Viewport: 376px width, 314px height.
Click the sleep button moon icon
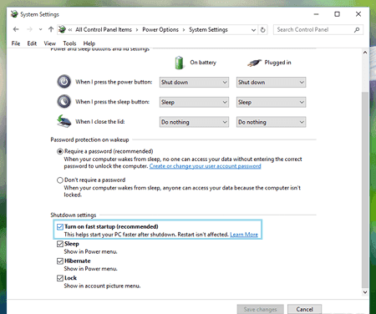pyautogui.click(x=64, y=101)
